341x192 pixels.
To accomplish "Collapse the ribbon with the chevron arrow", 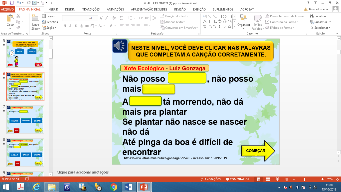I will tap(338, 33).
